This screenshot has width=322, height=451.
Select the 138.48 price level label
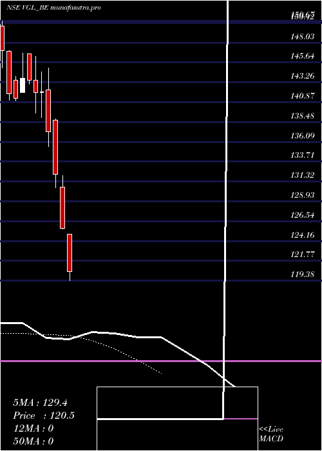pyautogui.click(x=303, y=115)
